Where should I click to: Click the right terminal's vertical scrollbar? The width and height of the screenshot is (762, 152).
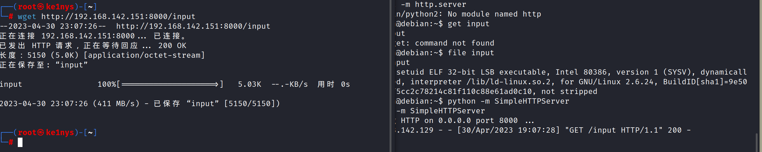pyautogui.click(x=757, y=142)
